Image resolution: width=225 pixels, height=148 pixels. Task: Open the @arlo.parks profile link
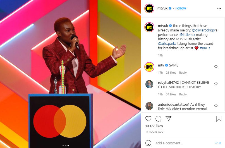[167, 43]
